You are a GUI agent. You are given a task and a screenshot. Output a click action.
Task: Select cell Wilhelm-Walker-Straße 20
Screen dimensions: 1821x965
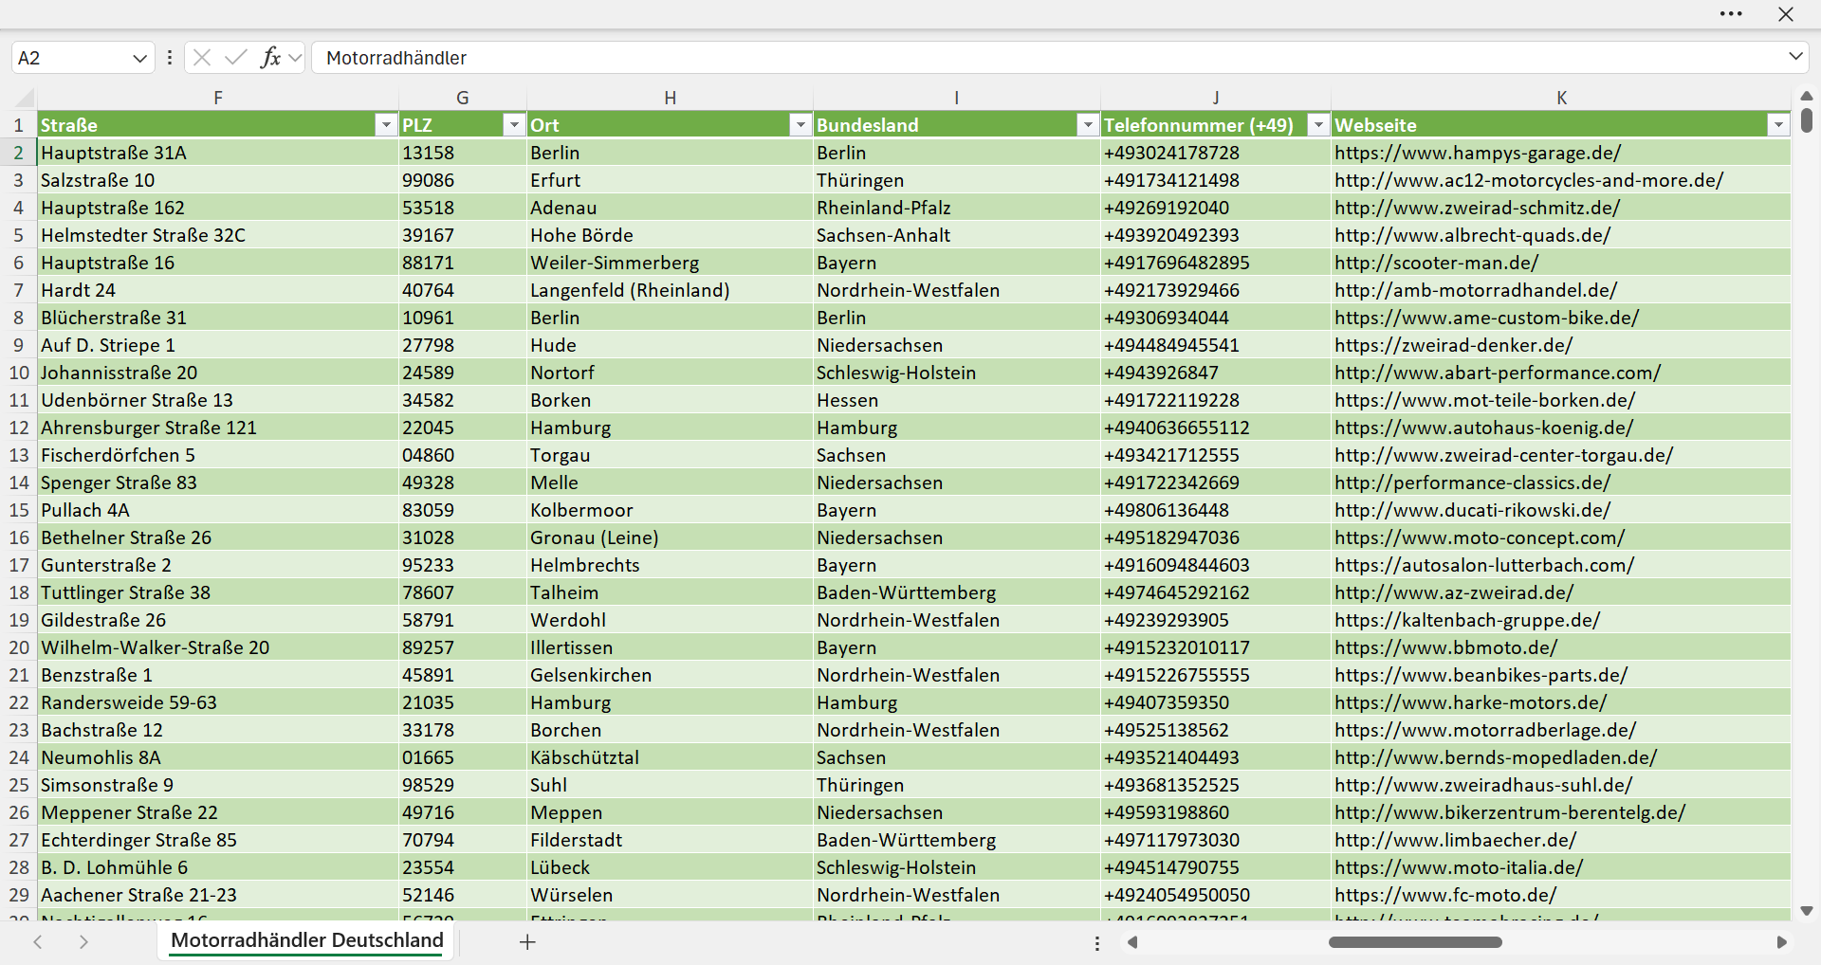pos(218,647)
